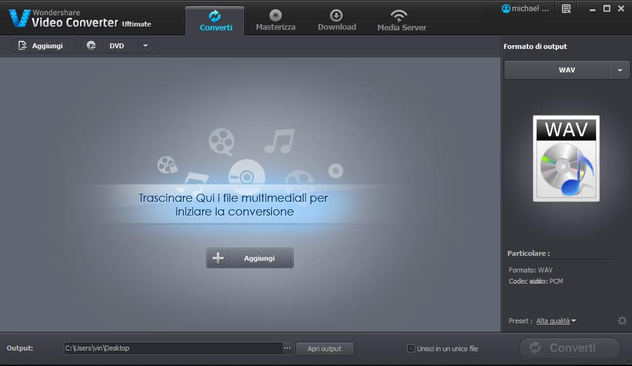The image size is (632, 366).
Task: Open format settings gear icon
Action: (622, 321)
